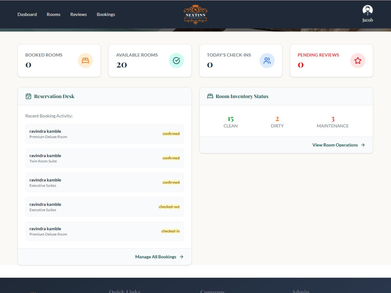Click the Recent Booking Activity label
This screenshot has width=391, height=293.
coord(49,116)
